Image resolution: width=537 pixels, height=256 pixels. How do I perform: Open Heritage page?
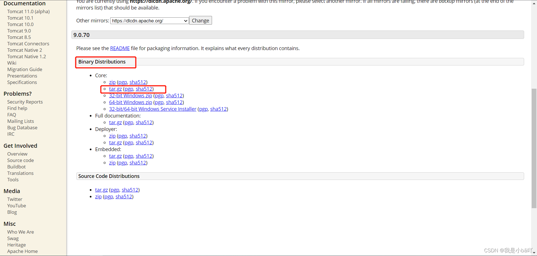(x=17, y=245)
